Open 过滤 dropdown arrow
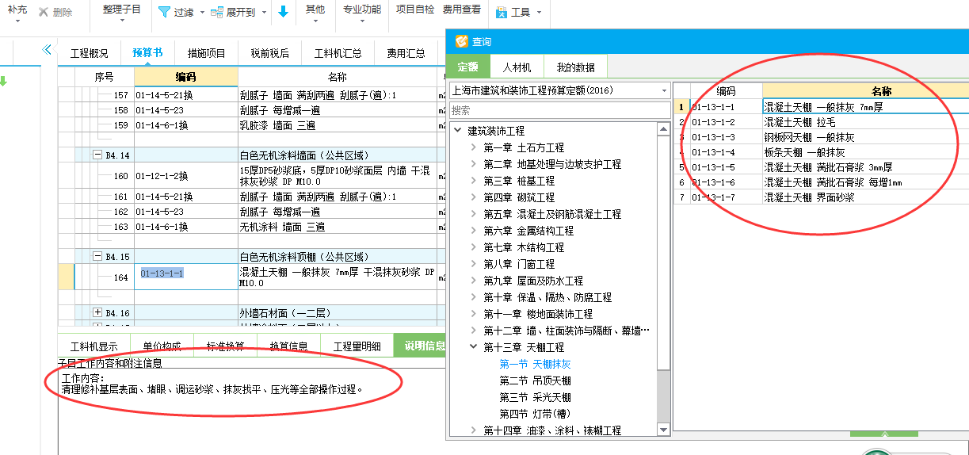 click(201, 13)
